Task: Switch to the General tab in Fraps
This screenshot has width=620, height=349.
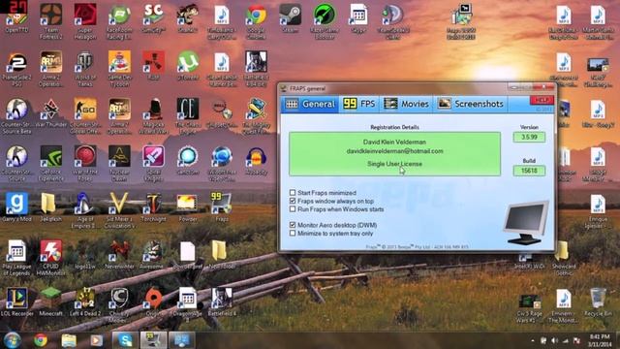Action: click(x=310, y=104)
